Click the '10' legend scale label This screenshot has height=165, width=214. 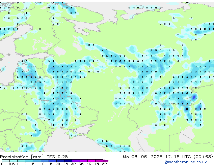tap(42, 164)
